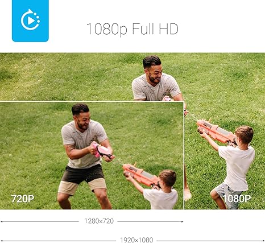Viewport: 265px width, 243px height.
Task: Click the left arrowhead of the 1280×720 line
Action: pyautogui.click(x=2, y=221)
